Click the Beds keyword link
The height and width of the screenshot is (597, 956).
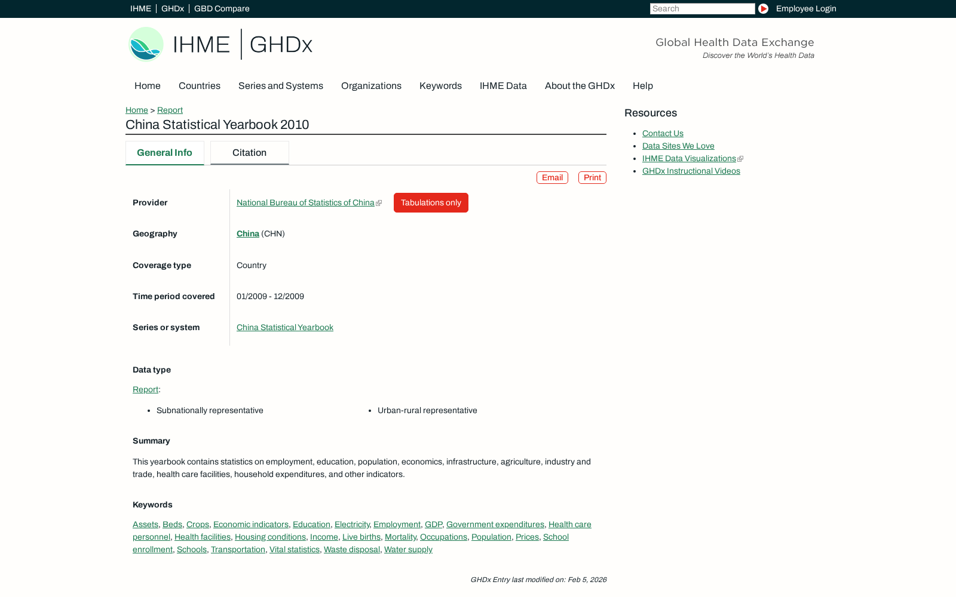click(172, 524)
